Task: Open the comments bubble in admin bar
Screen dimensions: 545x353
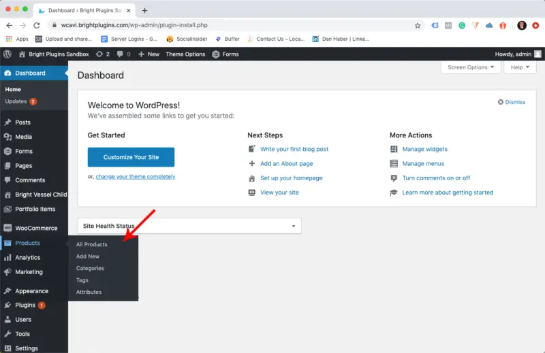Action: coord(120,54)
